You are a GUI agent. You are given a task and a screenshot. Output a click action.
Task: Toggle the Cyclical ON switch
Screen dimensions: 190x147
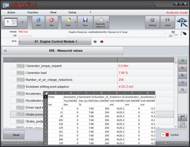pos(165,135)
